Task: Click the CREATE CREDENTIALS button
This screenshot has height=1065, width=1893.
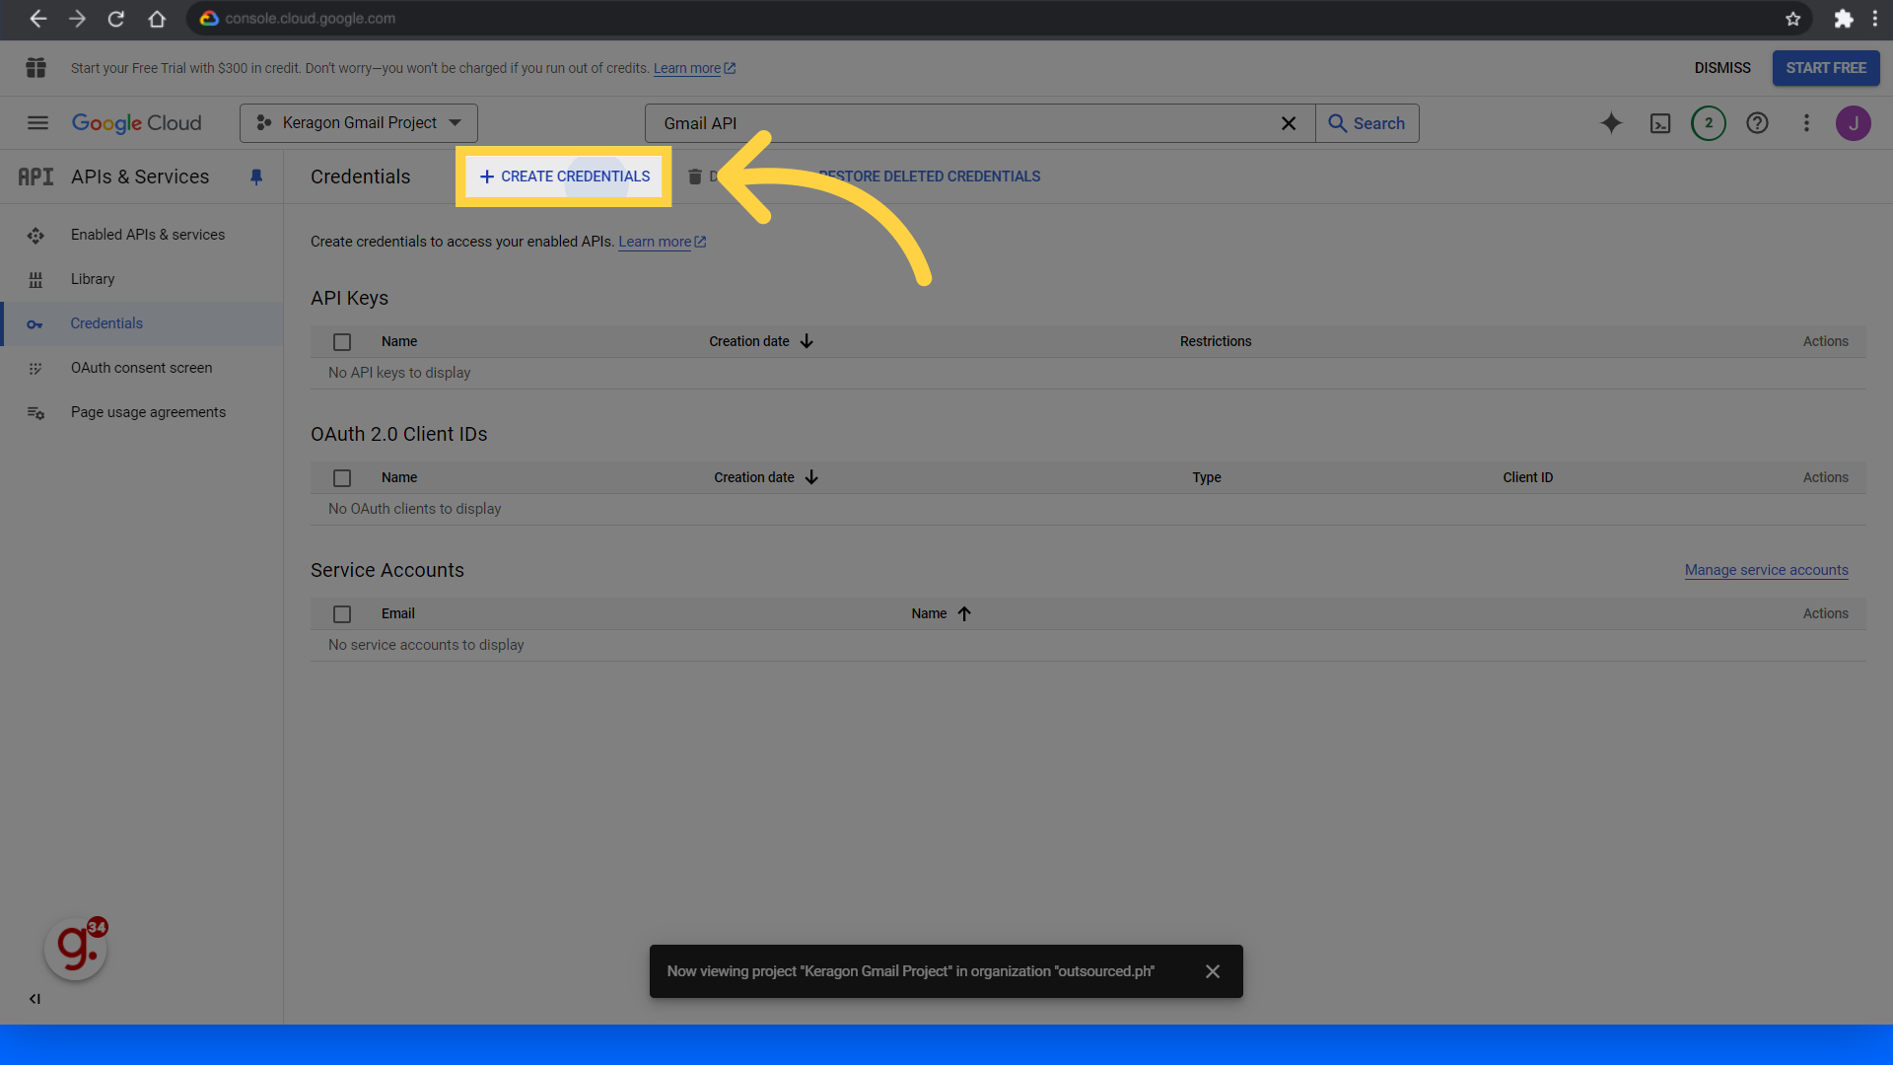Action: [x=564, y=177]
